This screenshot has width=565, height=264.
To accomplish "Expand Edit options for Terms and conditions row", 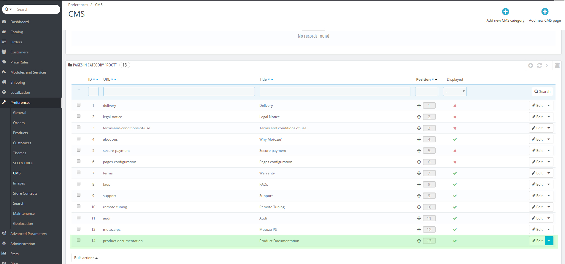I will click(x=549, y=128).
